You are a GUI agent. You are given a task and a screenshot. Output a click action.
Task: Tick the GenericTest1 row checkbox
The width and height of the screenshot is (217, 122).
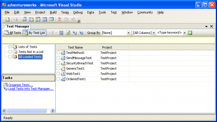[58, 68]
